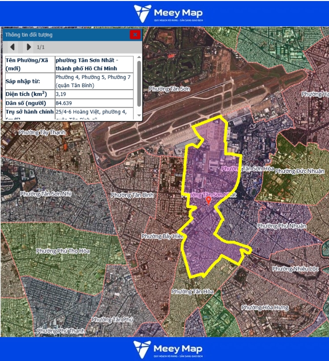Select the Phường Tây Thạnh map label

[x=41, y=132]
